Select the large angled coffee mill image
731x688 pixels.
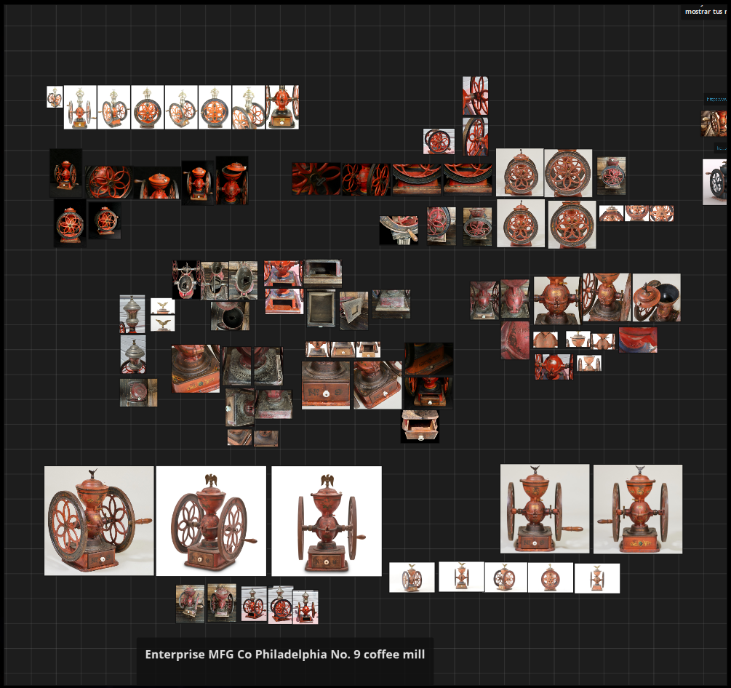pos(99,521)
